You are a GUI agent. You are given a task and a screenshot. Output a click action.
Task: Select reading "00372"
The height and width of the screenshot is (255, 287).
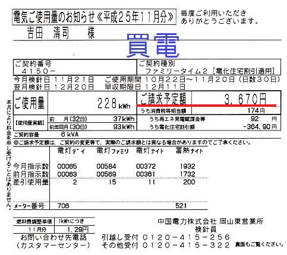click(146, 166)
